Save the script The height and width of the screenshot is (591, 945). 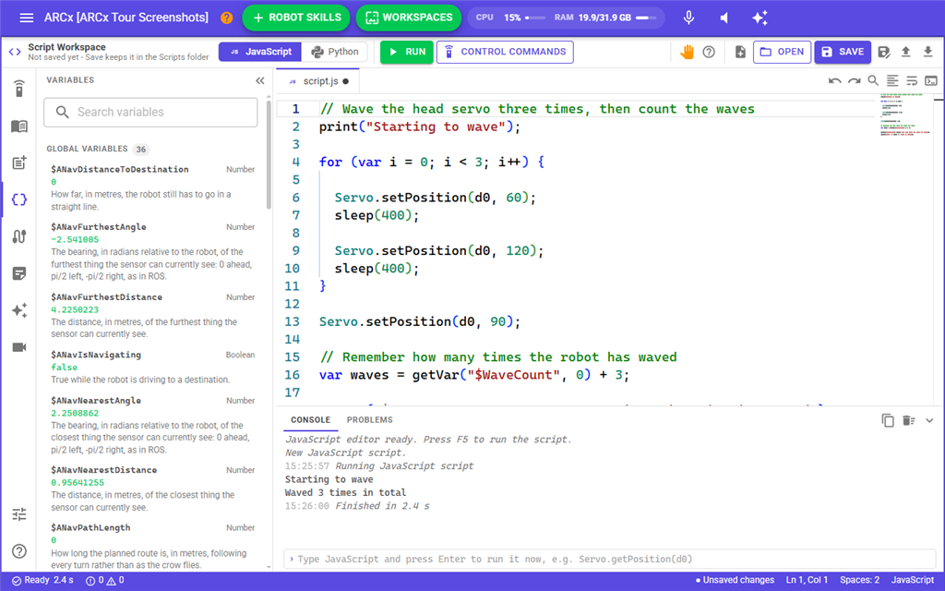[x=843, y=52]
